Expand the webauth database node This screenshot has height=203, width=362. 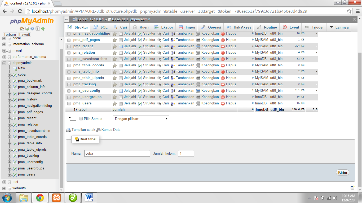pos(4,188)
